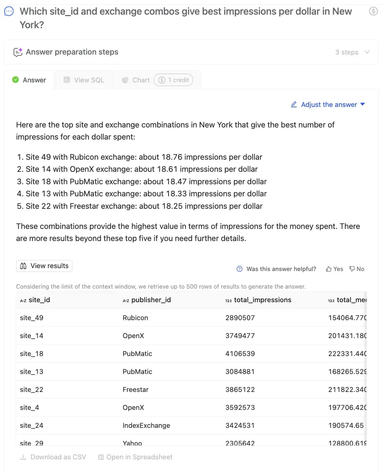Click the green checkmark on Answer tab
The image size is (384, 474).
click(15, 79)
